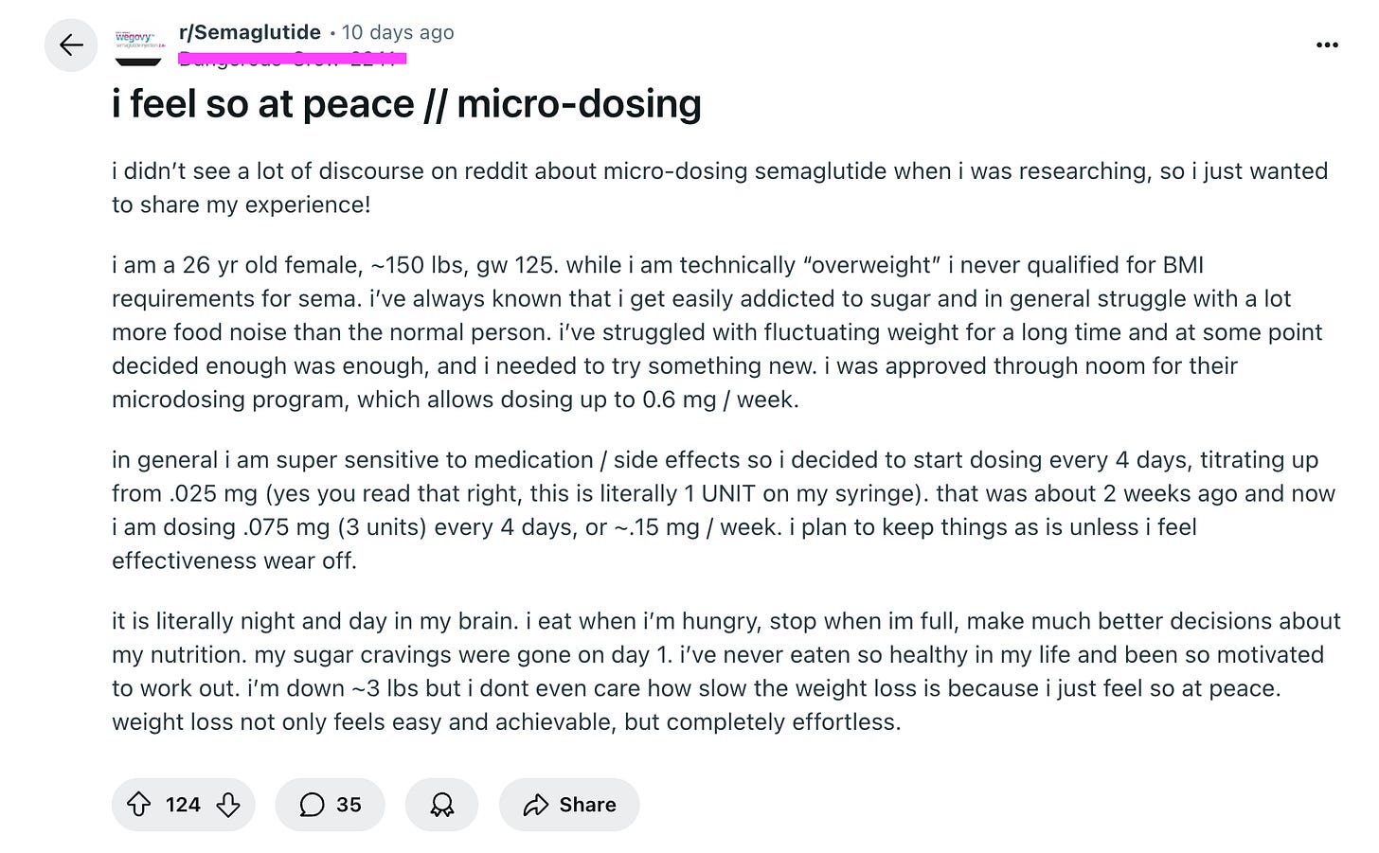Open the three-dot post options menu
The width and height of the screenshot is (1379, 853).
click(x=1327, y=44)
